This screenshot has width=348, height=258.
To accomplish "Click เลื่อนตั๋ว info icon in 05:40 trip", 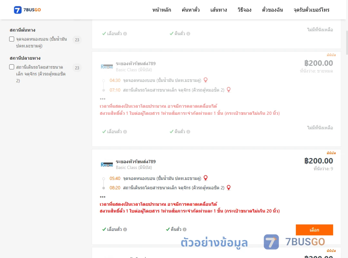I will pos(125,230).
